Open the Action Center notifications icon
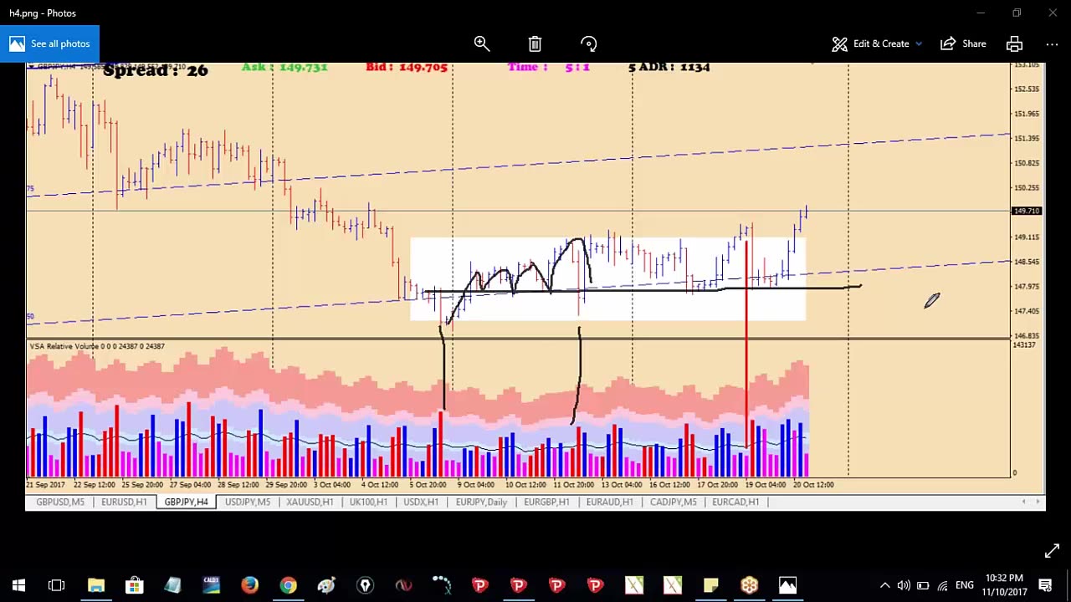This screenshot has height=602, width=1071. [x=1045, y=585]
